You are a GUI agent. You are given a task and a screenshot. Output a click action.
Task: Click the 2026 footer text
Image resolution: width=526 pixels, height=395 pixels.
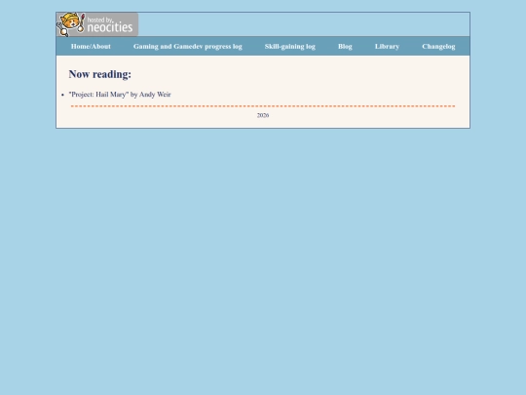click(x=263, y=115)
